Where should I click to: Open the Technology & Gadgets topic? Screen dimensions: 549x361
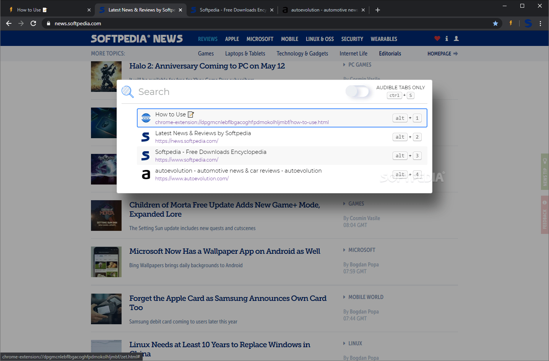(302, 54)
